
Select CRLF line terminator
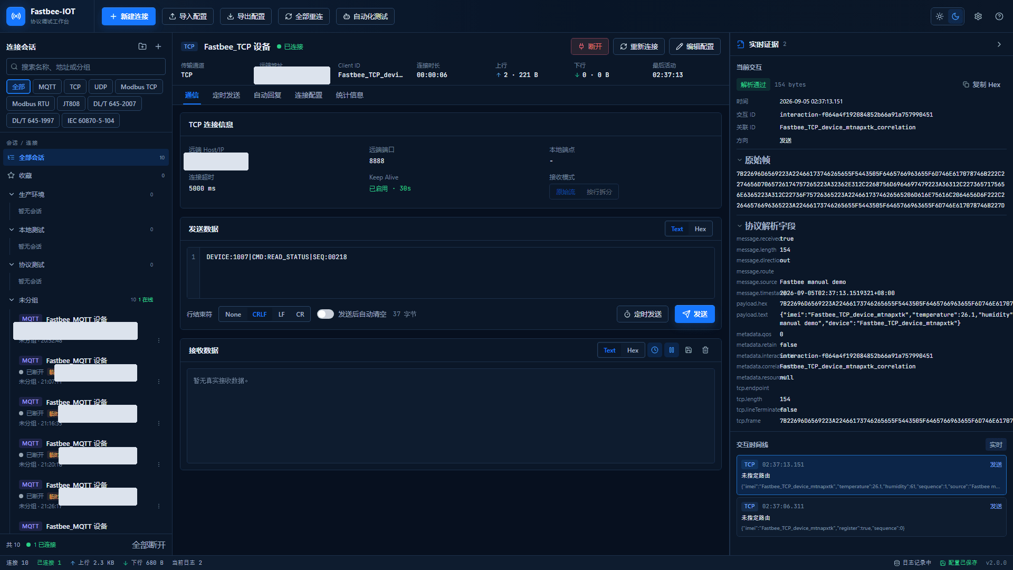click(260, 314)
